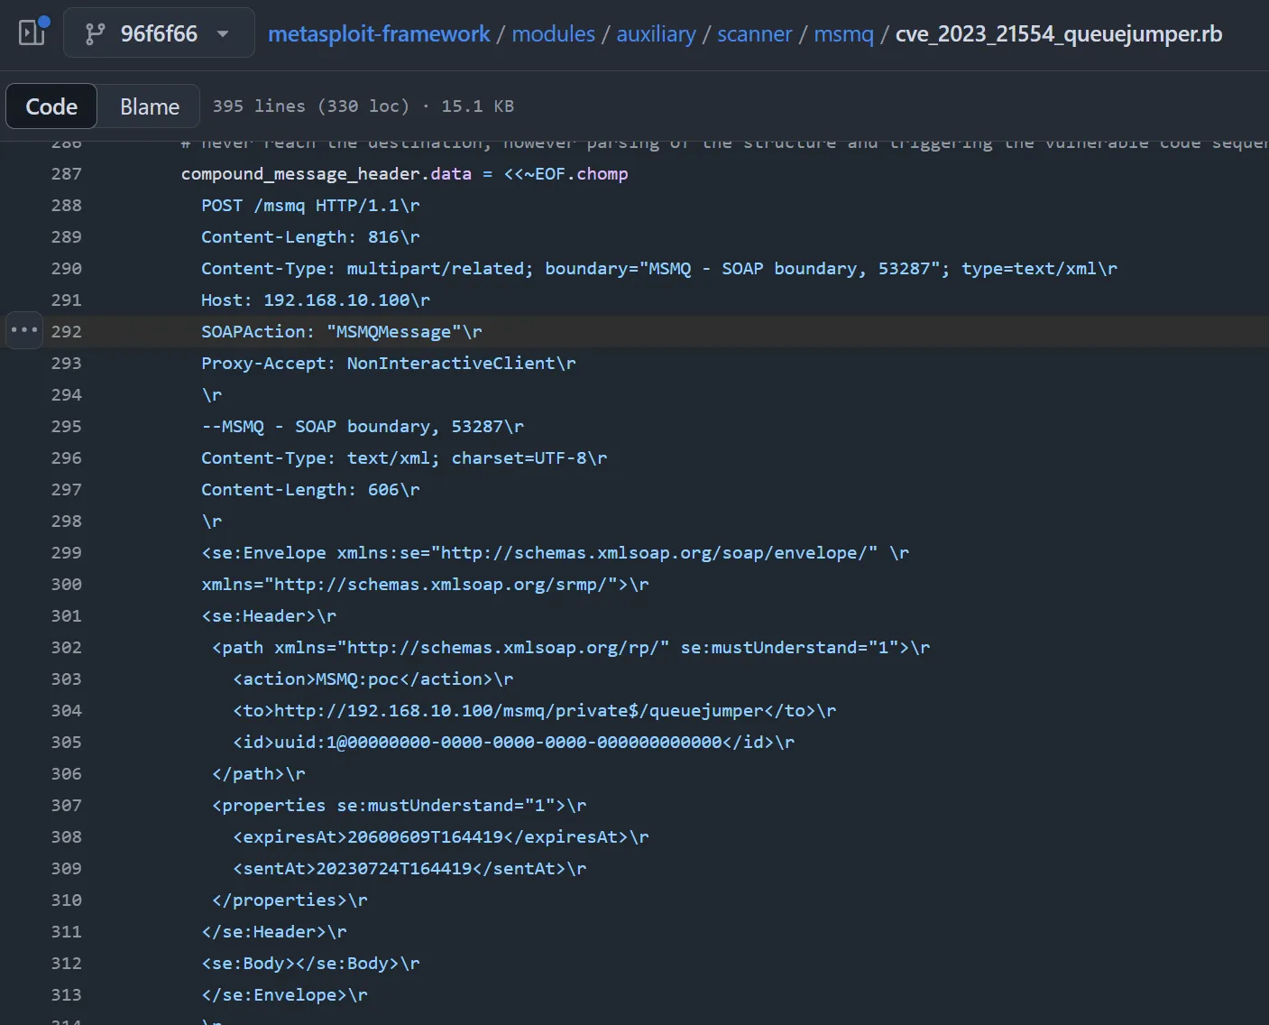Screen dimensions: 1269x1025
Task: Click line number 304
Action: click(67, 711)
